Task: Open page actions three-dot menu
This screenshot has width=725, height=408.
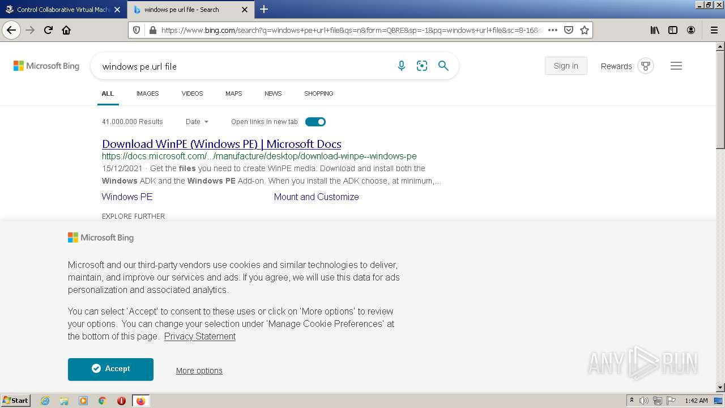Action: (553, 30)
